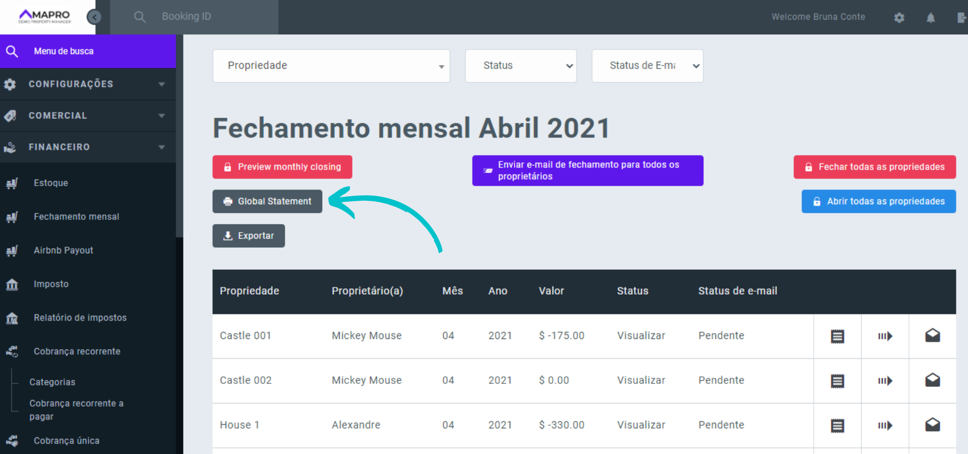The width and height of the screenshot is (968, 454).
Task: Open the Status dropdown filter
Action: coord(520,66)
